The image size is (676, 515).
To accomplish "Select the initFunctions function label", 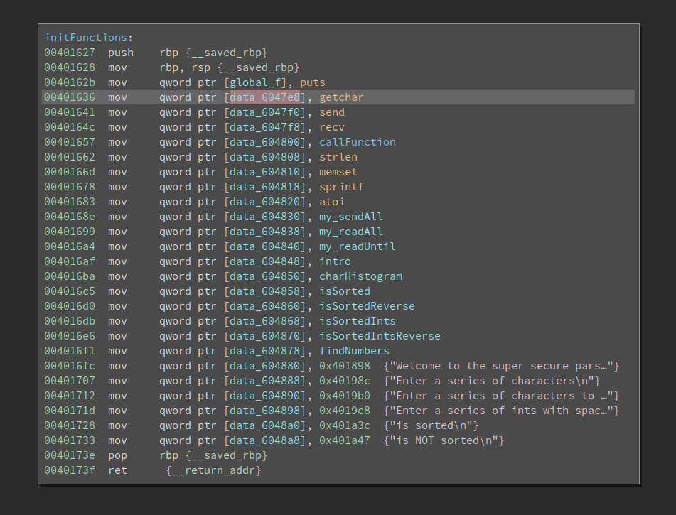I will pos(85,37).
